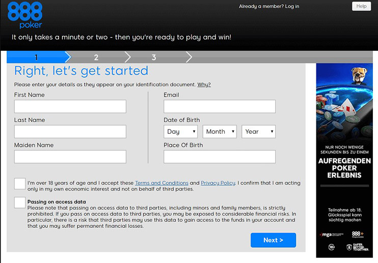Click the Next > button

[x=273, y=240]
